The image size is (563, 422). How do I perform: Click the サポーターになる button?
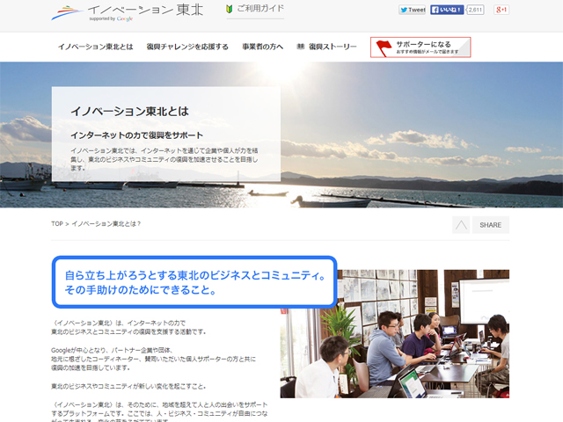(x=420, y=47)
